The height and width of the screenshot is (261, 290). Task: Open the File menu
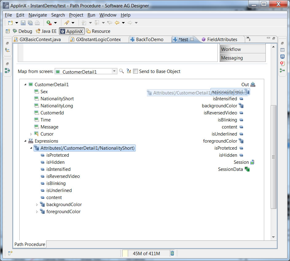pyautogui.click(x=8, y=15)
